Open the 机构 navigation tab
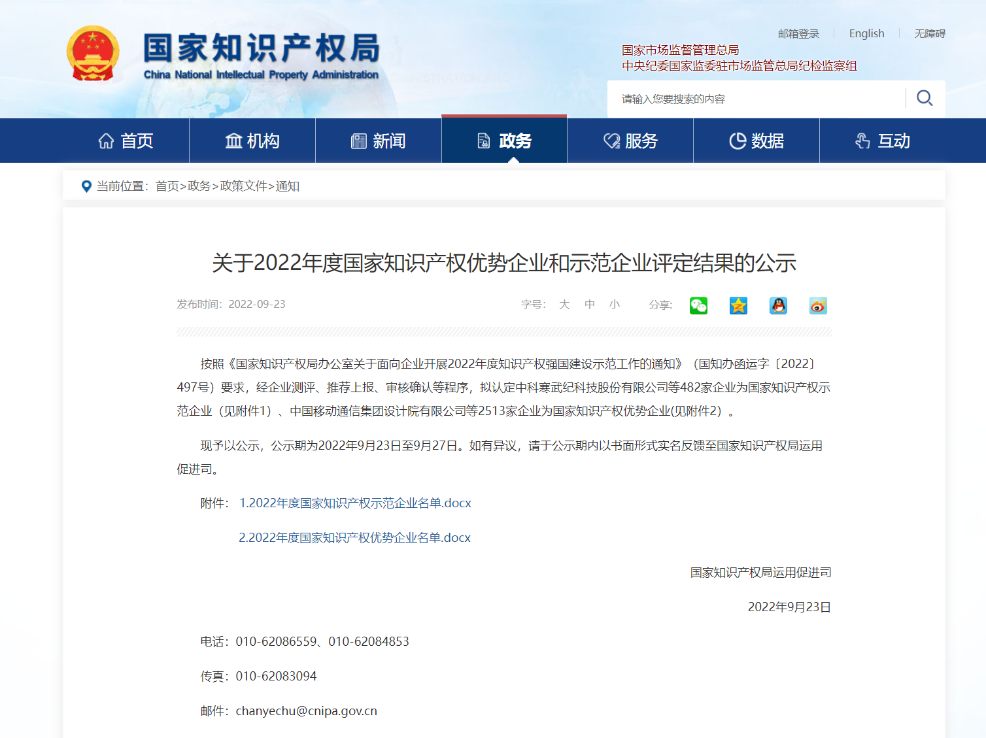This screenshot has width=986, height=738. click(x=252, y=141)
